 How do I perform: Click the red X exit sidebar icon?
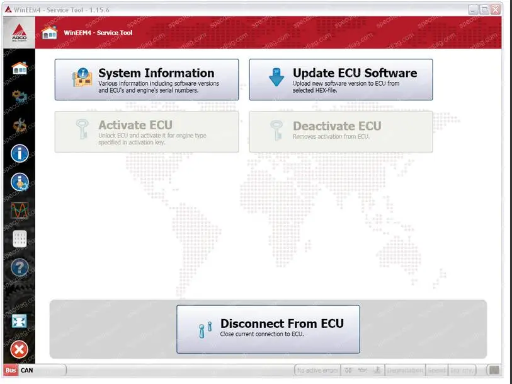(20, 350)
